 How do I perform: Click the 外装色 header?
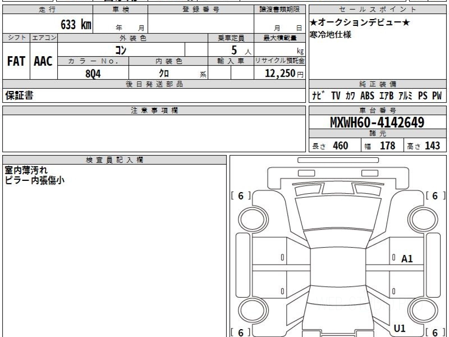click(133, 38)
